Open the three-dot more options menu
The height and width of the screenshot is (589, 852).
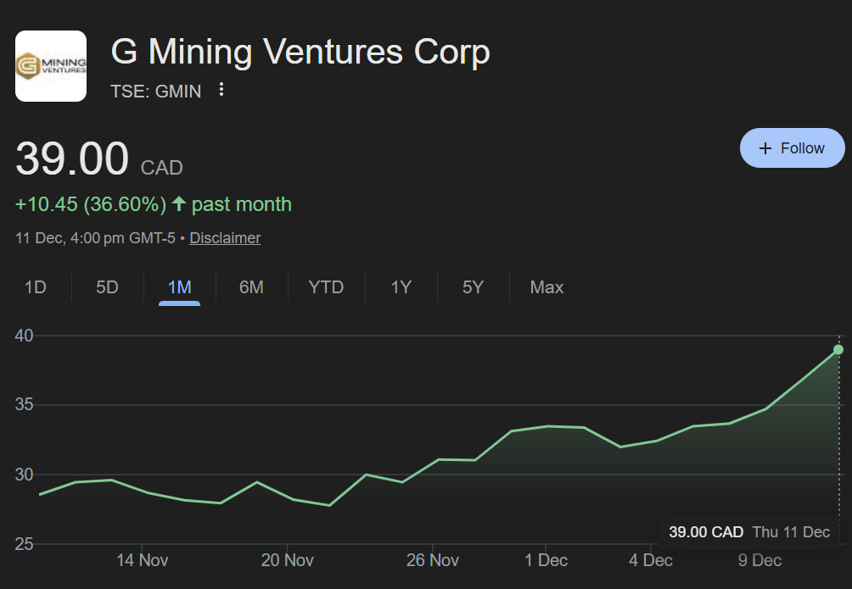point(221,90)
